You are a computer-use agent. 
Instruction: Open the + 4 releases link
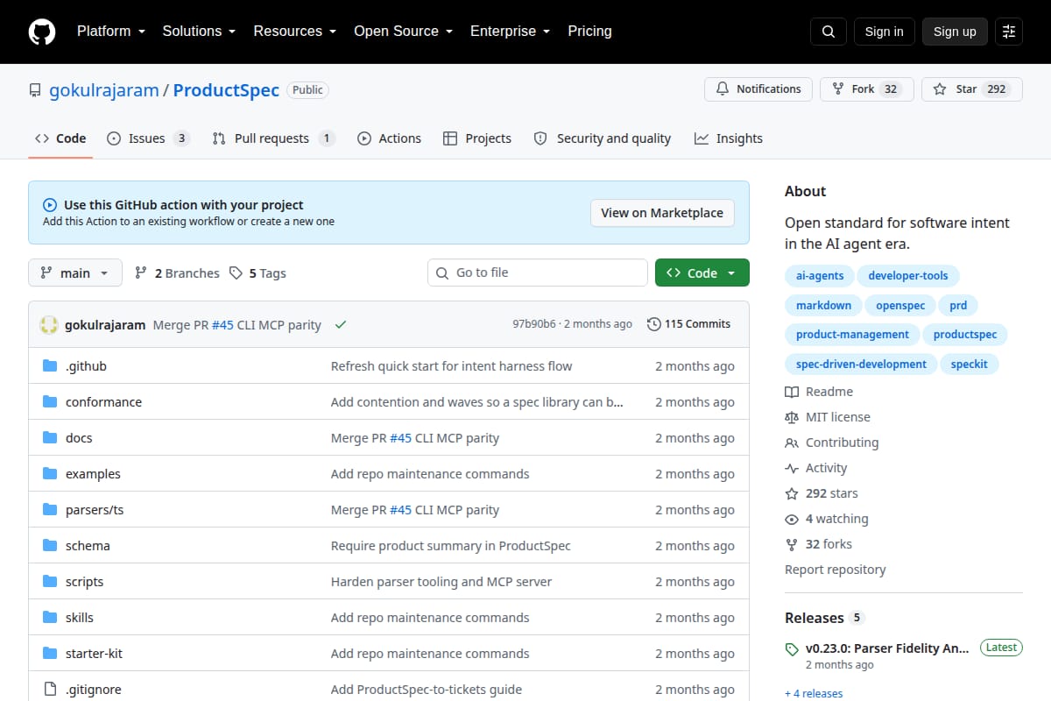tap(814, 693)
